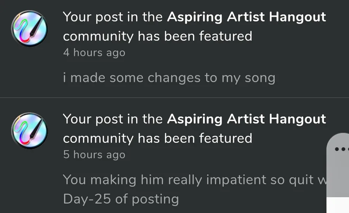The height and width of the screenshot is (213, 349).
Task: Tap the word 'Hangout' in the bottom notification
Action: pyautogui.click(x=297, y=119)
